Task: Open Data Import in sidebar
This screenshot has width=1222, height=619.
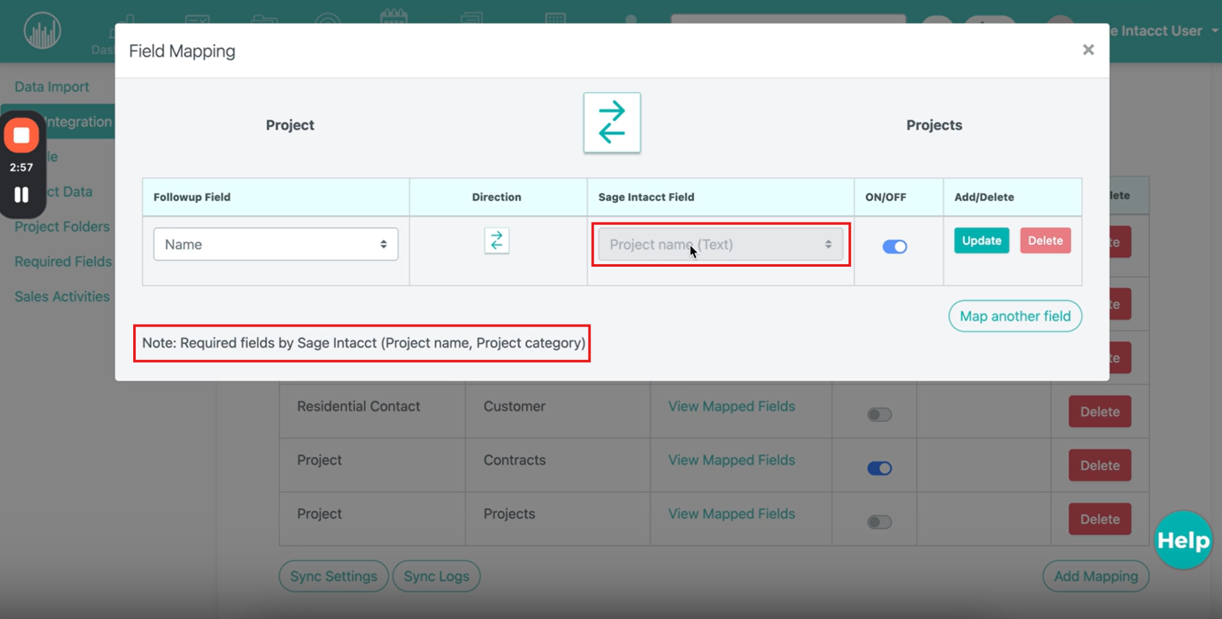Action: [x=52, y=87]
